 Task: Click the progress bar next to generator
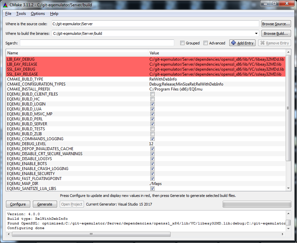(x=257, y=204)
